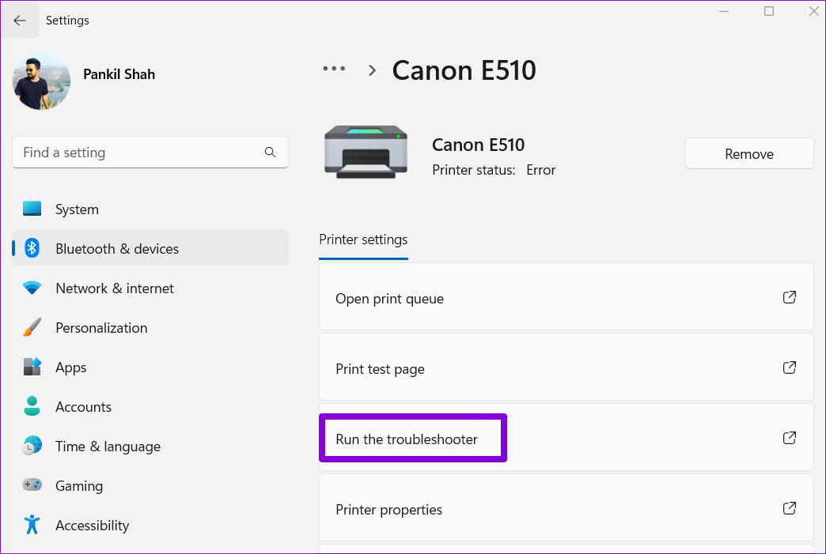Select the search magnifier icon
The height and width of the screenshot is (554, 826).
point(270,152)
